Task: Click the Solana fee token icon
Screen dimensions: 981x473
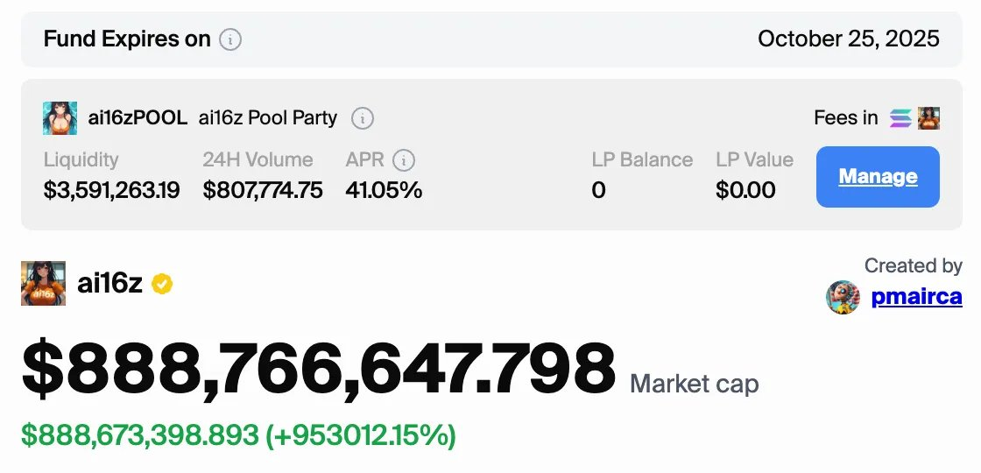Action: coord(901,118)
